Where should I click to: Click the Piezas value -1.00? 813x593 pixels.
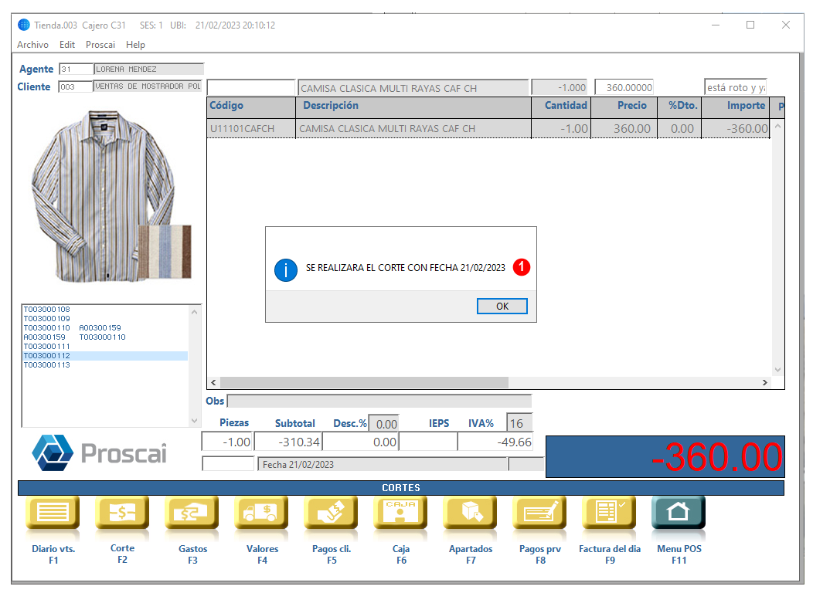click(227, 442)
